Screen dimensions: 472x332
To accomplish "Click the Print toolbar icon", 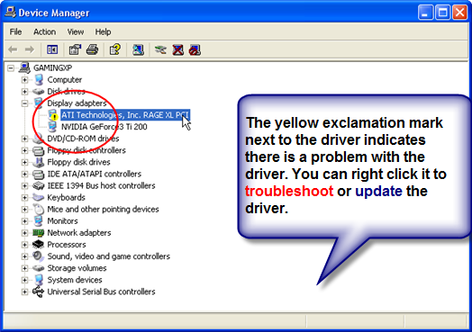I will 93,49.
